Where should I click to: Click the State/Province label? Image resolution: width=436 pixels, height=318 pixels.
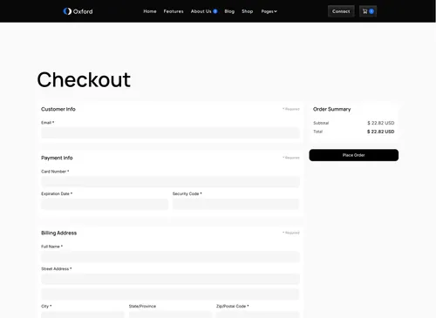pos(142,306)
